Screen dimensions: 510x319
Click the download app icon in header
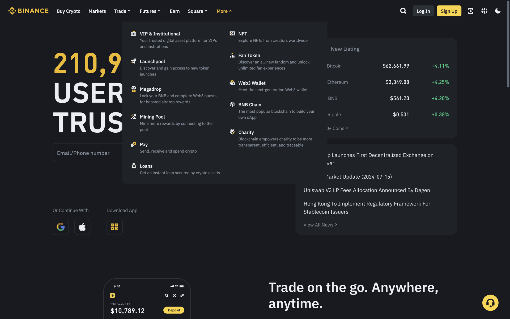pos(471,11)
